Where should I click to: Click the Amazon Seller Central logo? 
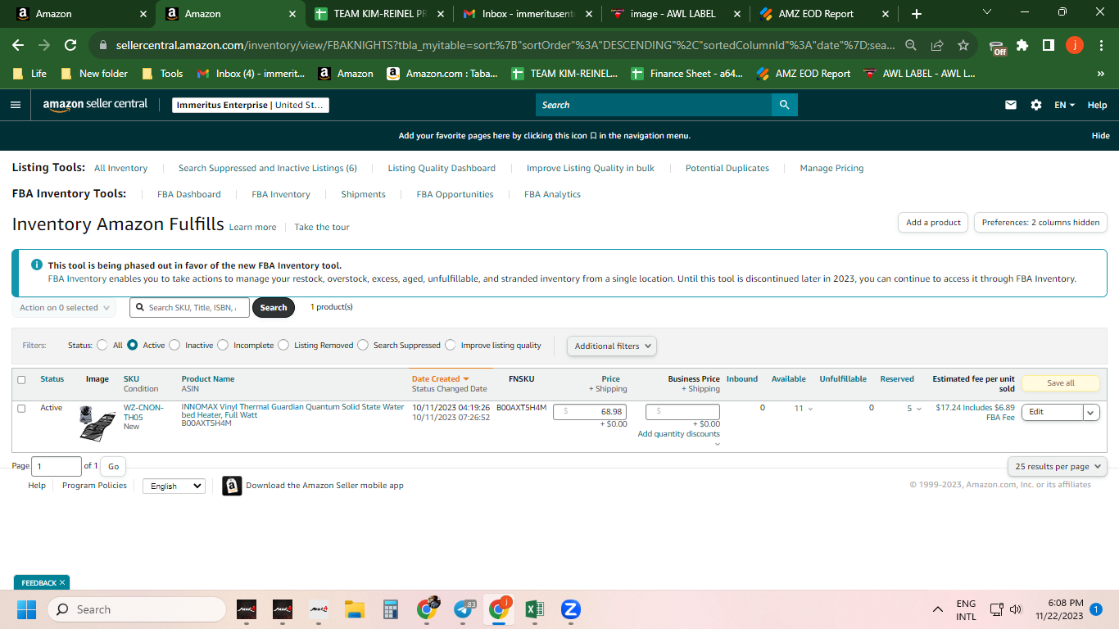[95, 105]
